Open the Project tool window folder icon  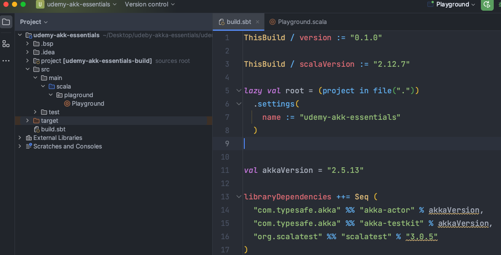point(6,22)
